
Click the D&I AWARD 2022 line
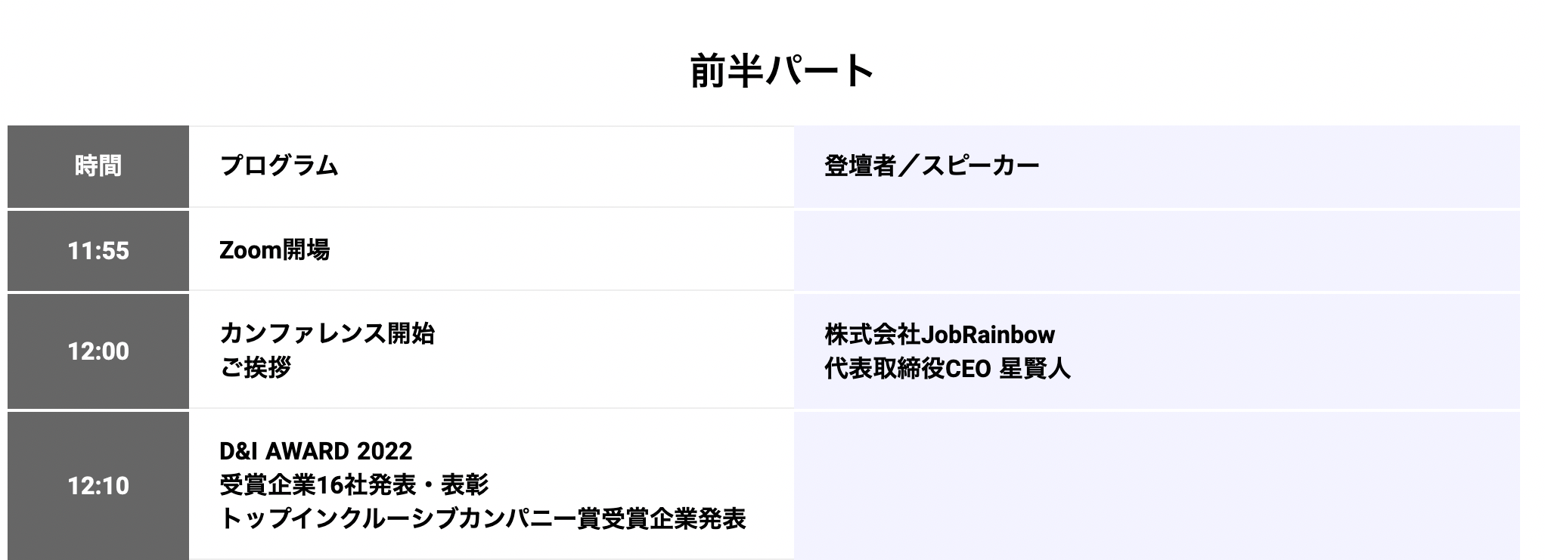[315, 451]
